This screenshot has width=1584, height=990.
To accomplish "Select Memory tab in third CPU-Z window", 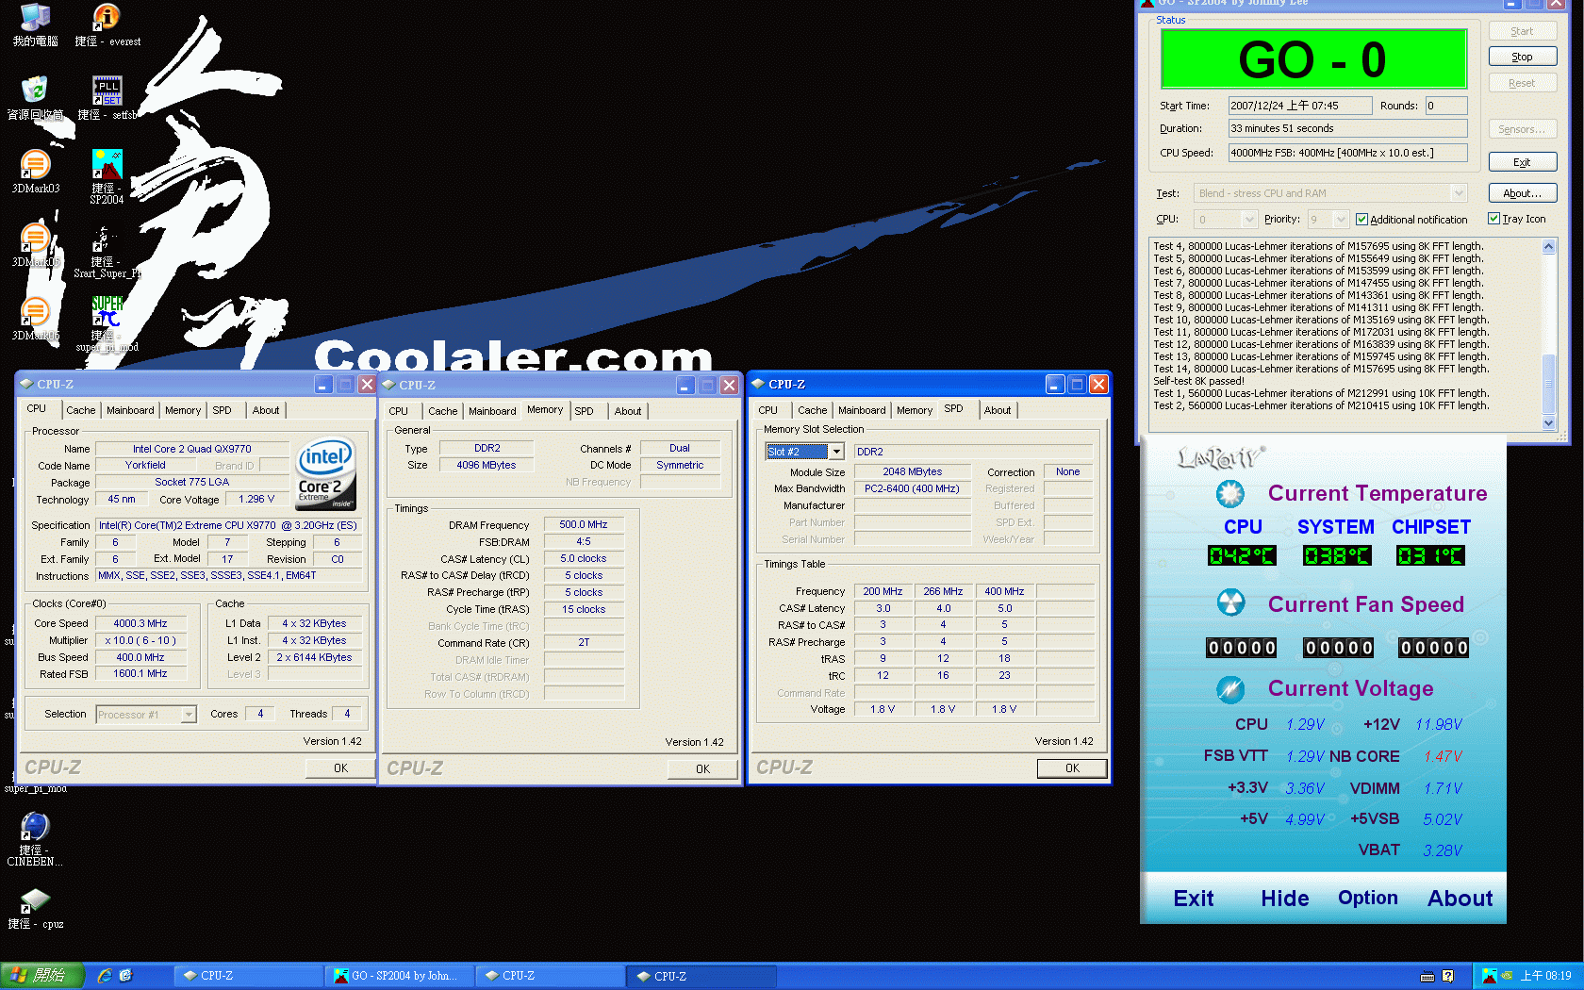I will [915, 410].
